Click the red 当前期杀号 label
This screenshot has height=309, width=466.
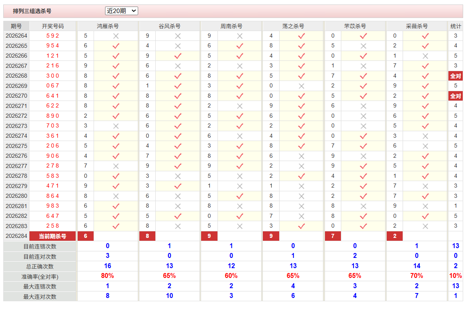point(53,236)
